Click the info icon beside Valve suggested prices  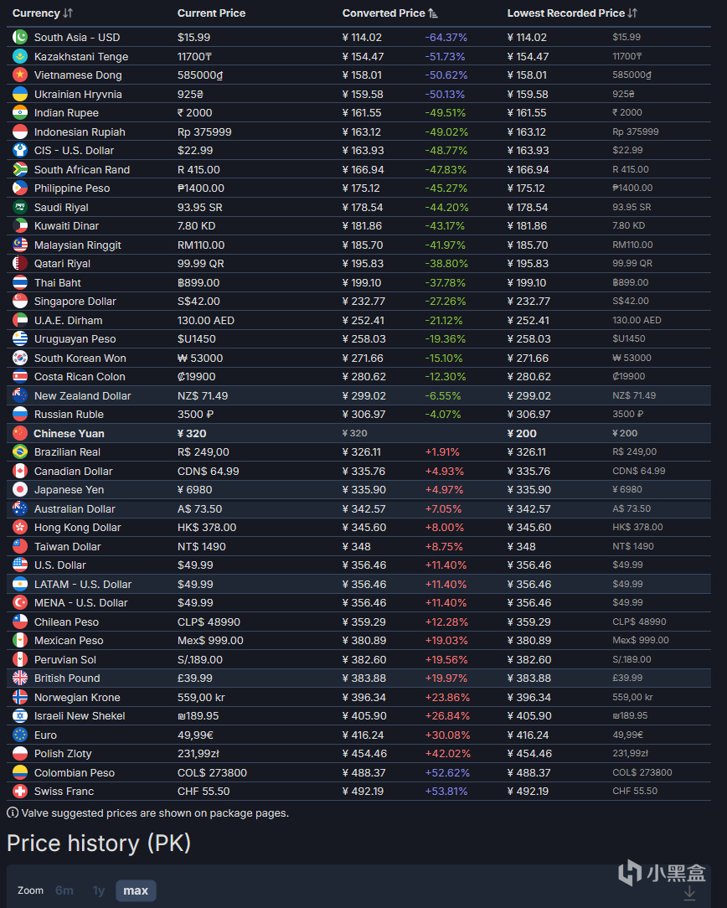(13, 813)
